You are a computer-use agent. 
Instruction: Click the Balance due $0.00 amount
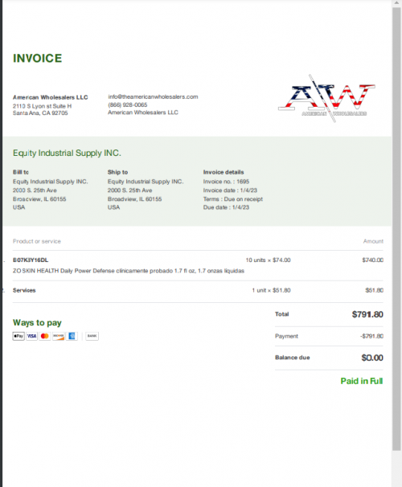[x=372, y=358]
